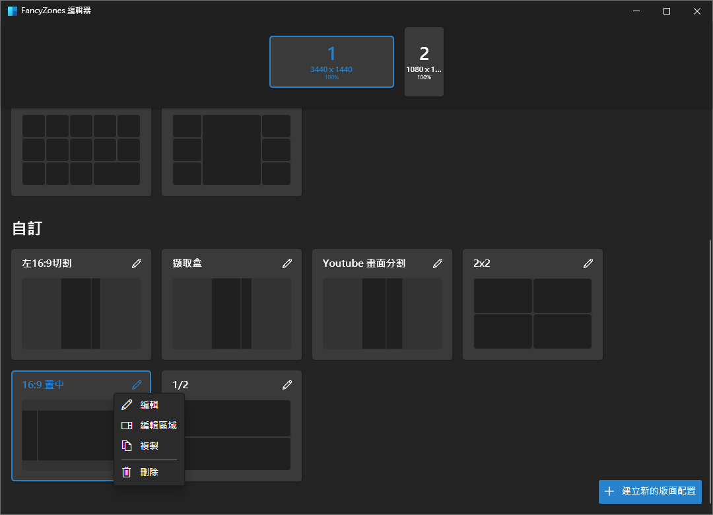The width and height of the screenshot is (713, 515).
Task: Select 複製 to duplicate the layout
Action: pyautogui.click(x=149, y=446)
